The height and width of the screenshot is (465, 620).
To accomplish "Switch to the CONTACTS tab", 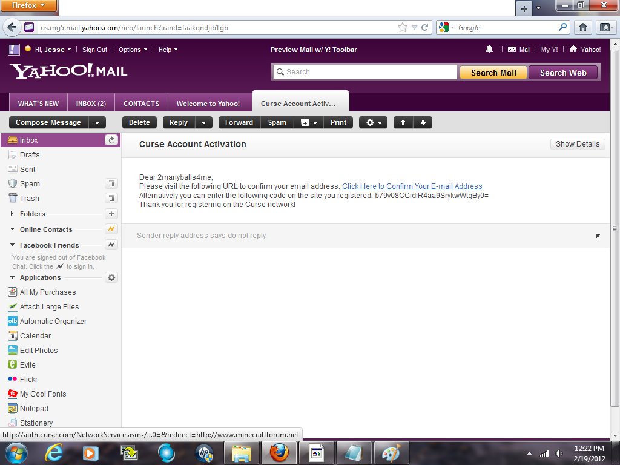I will tap(141, 103).
